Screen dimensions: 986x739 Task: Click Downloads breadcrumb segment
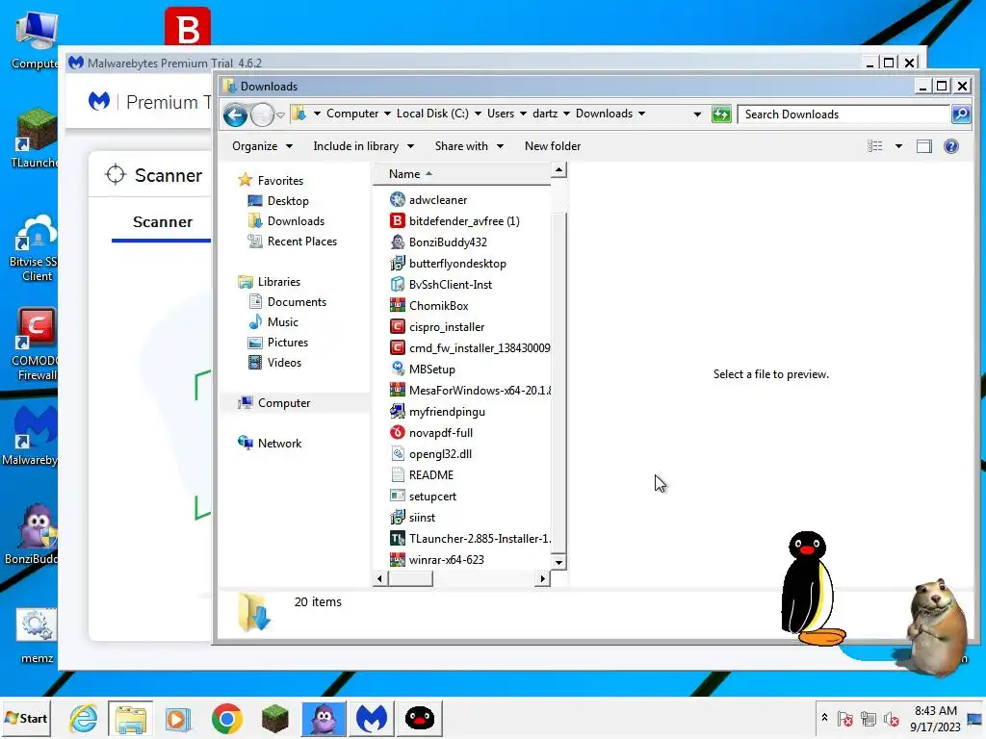click(x=604, y=114)
